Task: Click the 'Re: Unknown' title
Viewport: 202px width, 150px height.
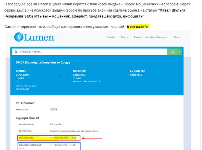Action: pos(26,103)
